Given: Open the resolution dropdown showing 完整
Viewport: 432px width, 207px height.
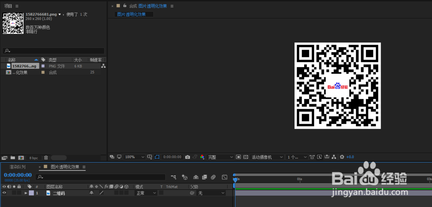Looking at the screenshot, I should [x=220, y=157].
